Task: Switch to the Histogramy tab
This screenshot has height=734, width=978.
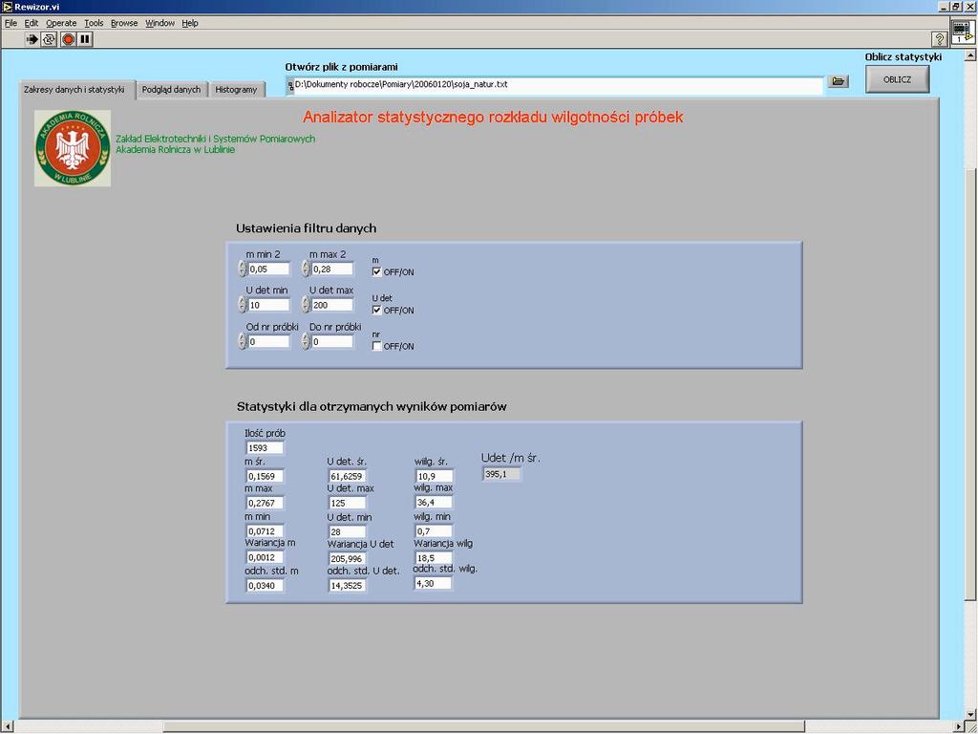Action: pyautogui.click(x=236, y=89)
